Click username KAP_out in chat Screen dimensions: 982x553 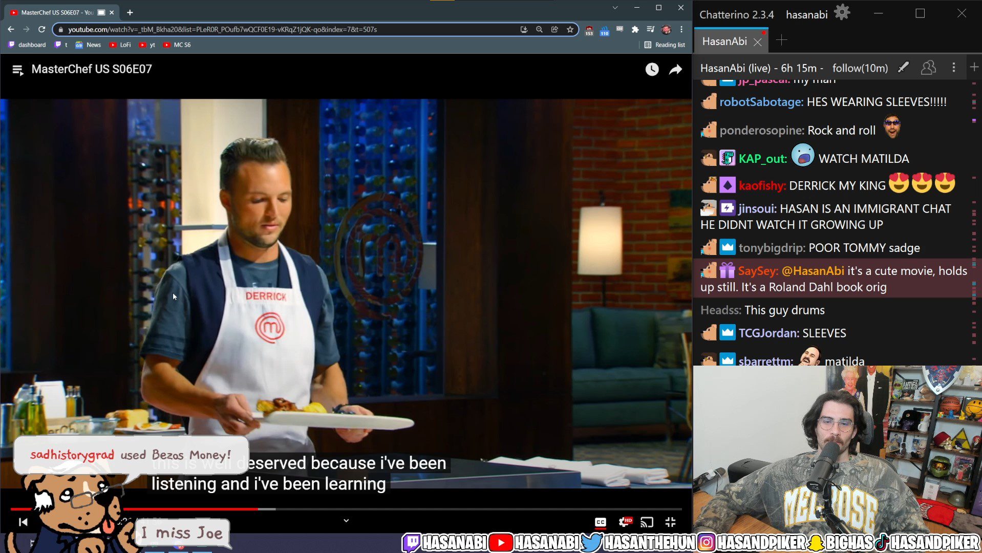point(763,159)
